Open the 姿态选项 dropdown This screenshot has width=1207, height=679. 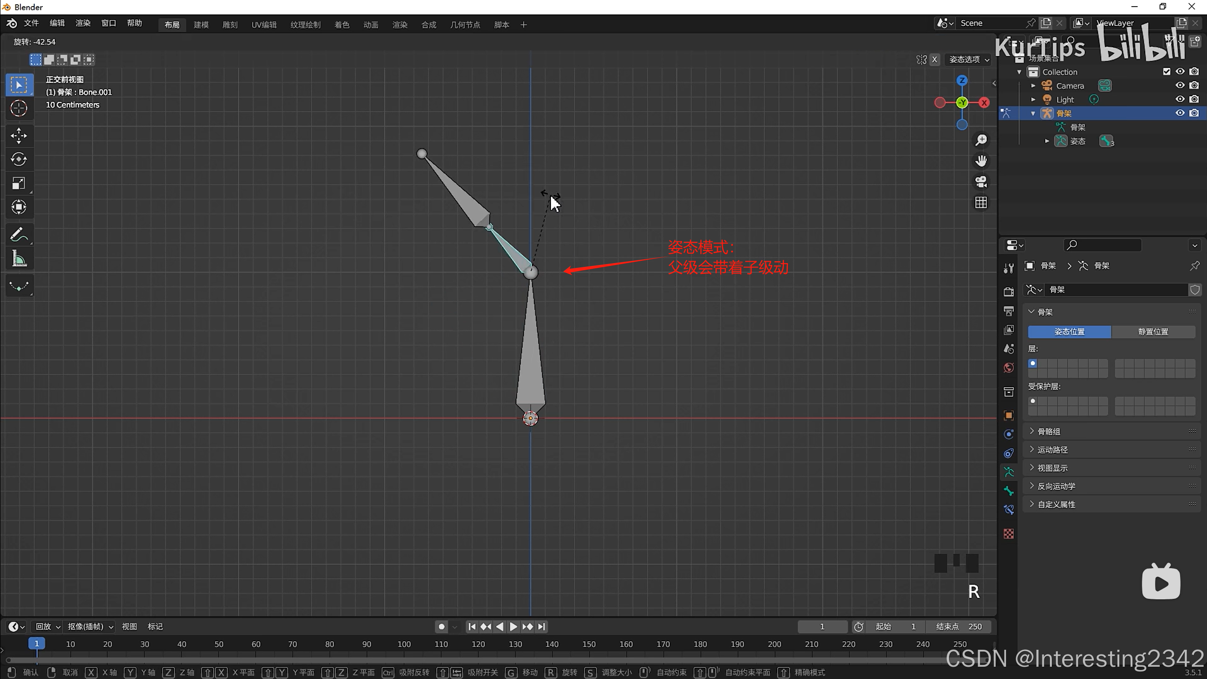(x=969, y=59)
